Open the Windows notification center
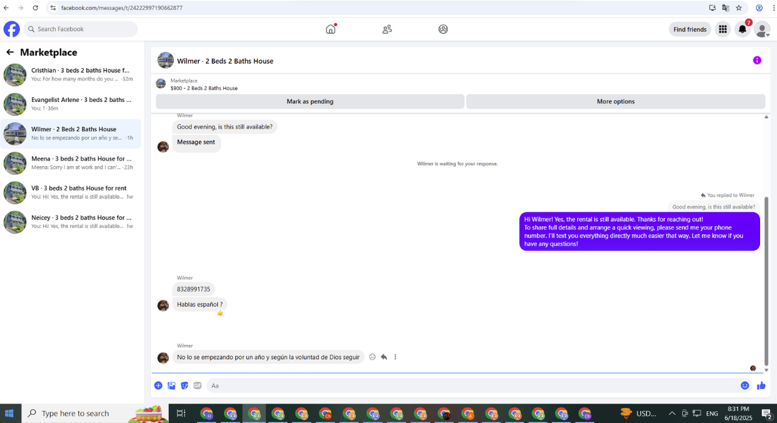Viewport: 777px width, 423px height. click(x=766, y=413)
